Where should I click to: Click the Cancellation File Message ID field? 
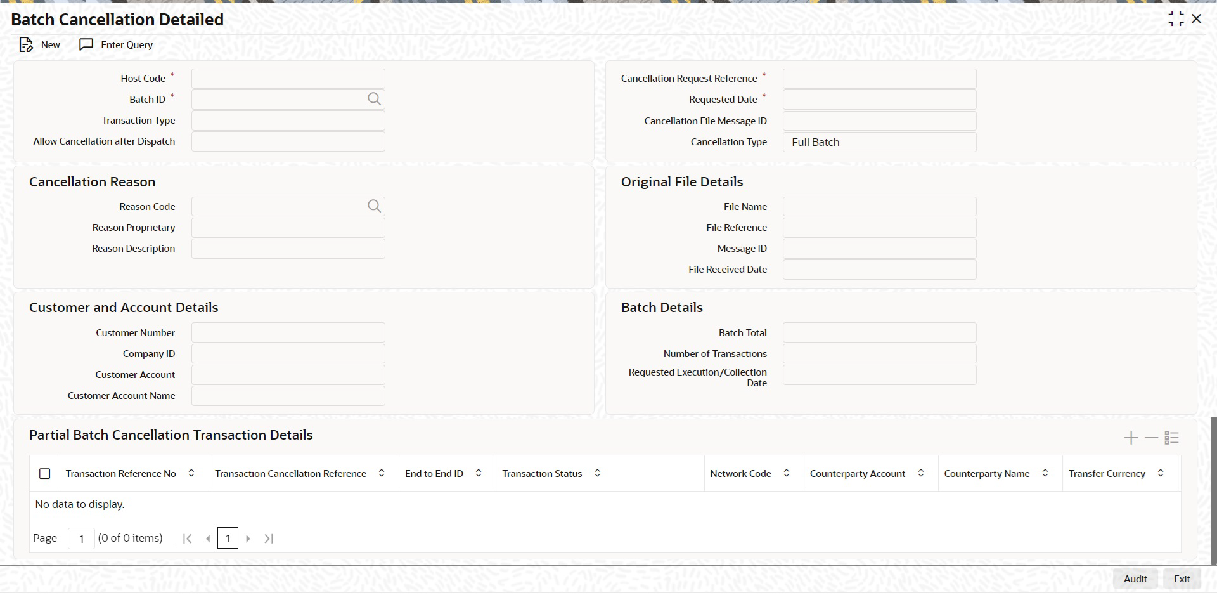click(880, 121)
